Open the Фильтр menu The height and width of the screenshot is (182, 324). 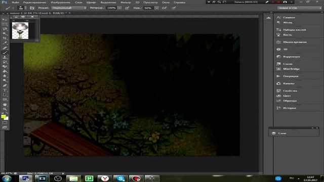click(126, 2)
